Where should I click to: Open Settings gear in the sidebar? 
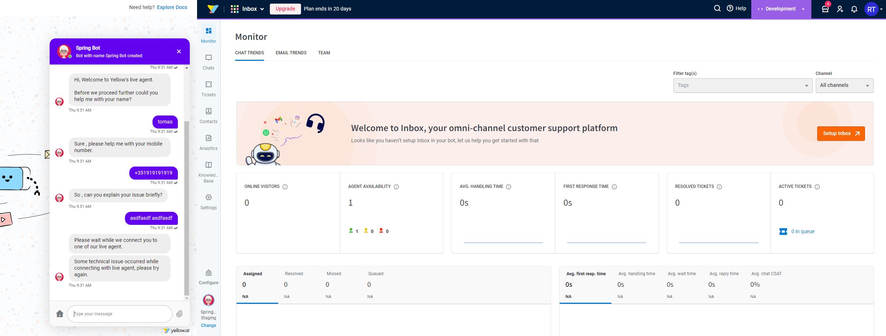[x=208, y=202]
